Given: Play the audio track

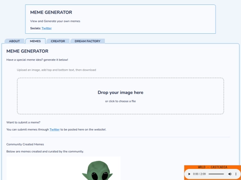Looking at the screenshot, I should click(x=189, y=174).
